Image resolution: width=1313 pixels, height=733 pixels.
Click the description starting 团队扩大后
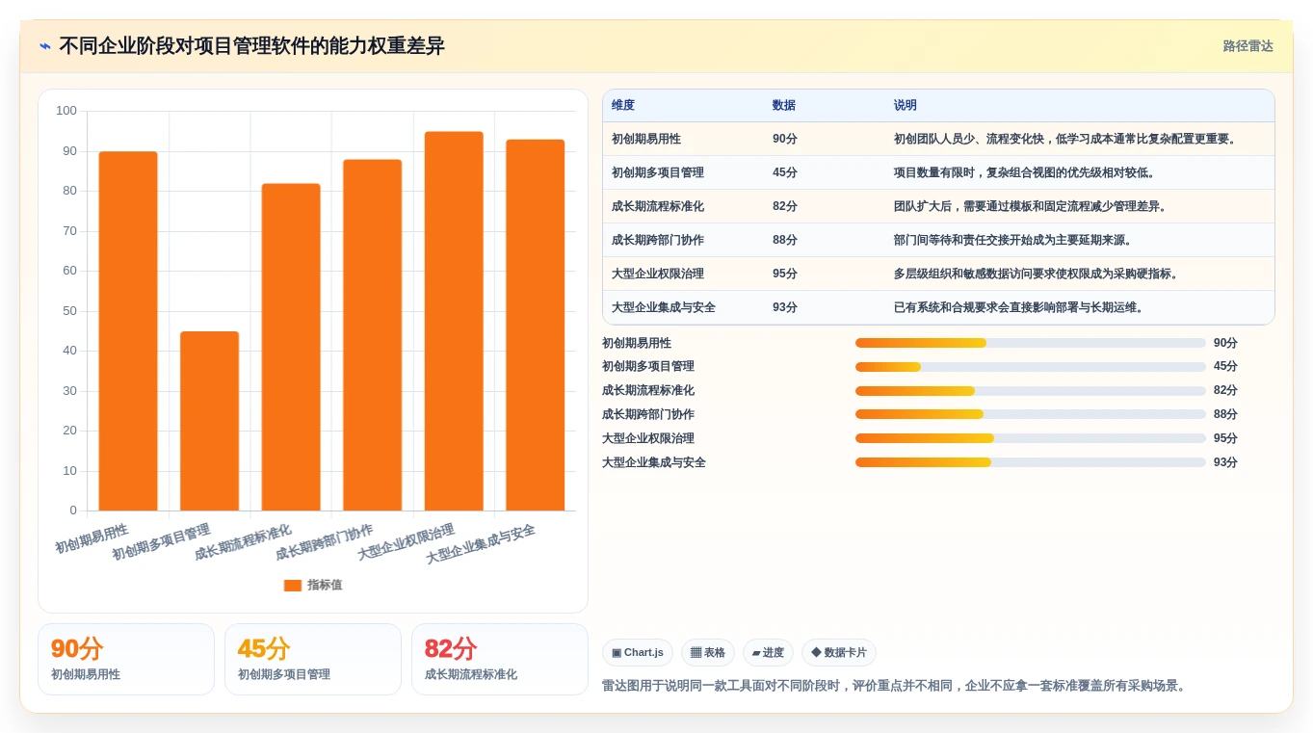click(x=1031, y=206)
